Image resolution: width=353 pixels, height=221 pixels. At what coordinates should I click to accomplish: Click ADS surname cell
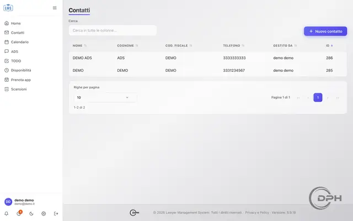[x=121, y=58]
